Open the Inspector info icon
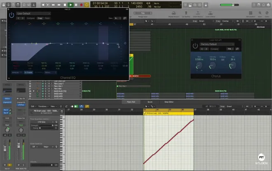The image size is (272, 171). coord(8,5)
